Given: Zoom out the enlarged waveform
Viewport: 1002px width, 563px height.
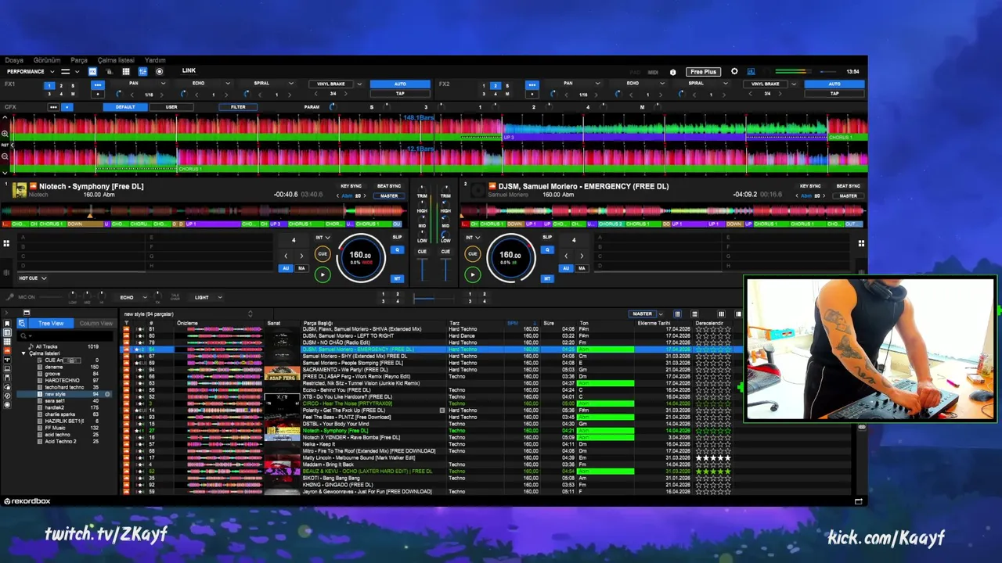Looking at the screenshot, I should pyautogui.click(x=5, y=156).
